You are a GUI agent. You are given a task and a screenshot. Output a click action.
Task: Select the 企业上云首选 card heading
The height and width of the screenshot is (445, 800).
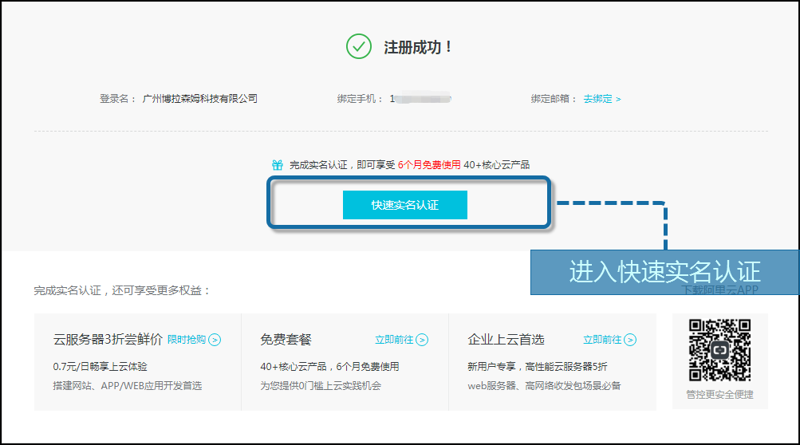pyautogui.click(x=506, y=340)
